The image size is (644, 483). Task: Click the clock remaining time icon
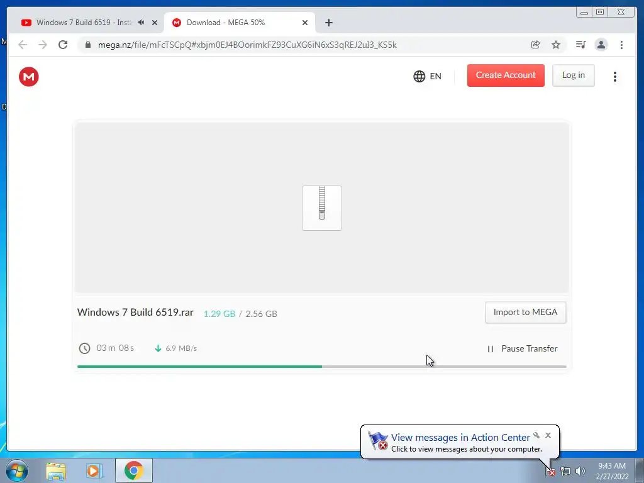pyautogui.click(x=84, y=348)
